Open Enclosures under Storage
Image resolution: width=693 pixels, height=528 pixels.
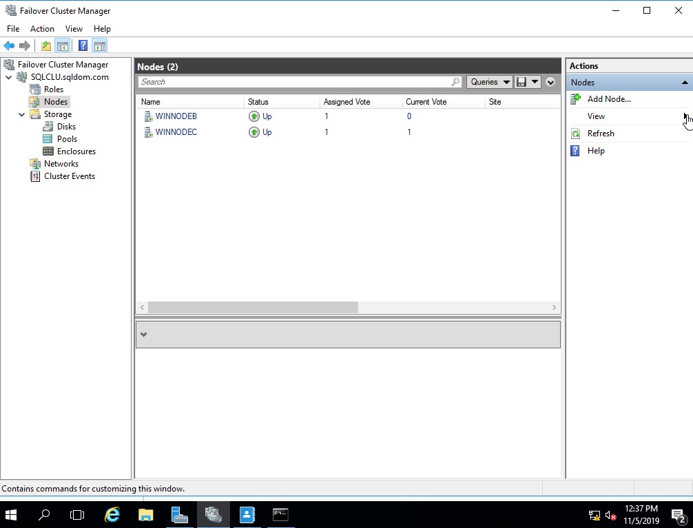point(76,151)
